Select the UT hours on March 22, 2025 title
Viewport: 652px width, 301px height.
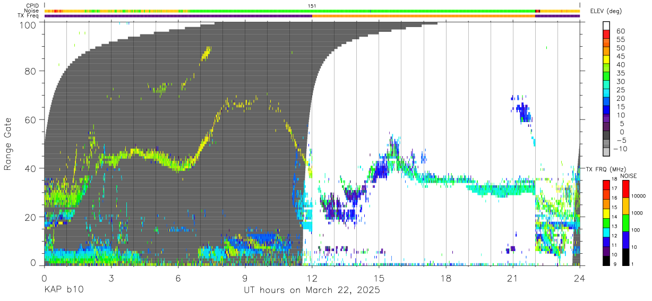pyautogui.click(x=312, y=290)
